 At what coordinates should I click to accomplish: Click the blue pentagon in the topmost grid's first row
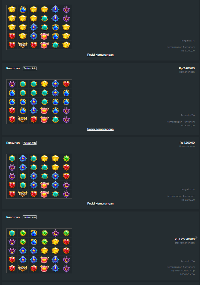click(23, 9)
